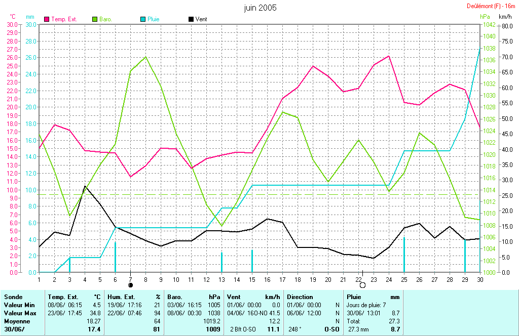Click the hPa unit label above the right axis

click(x=485, y=17)
